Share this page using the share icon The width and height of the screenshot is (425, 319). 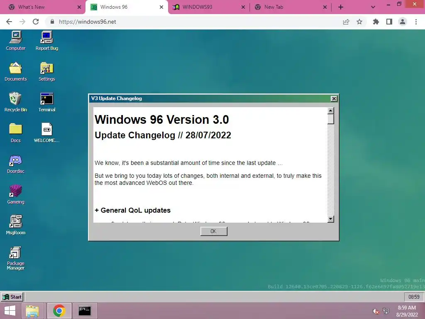tap(346, 22)
